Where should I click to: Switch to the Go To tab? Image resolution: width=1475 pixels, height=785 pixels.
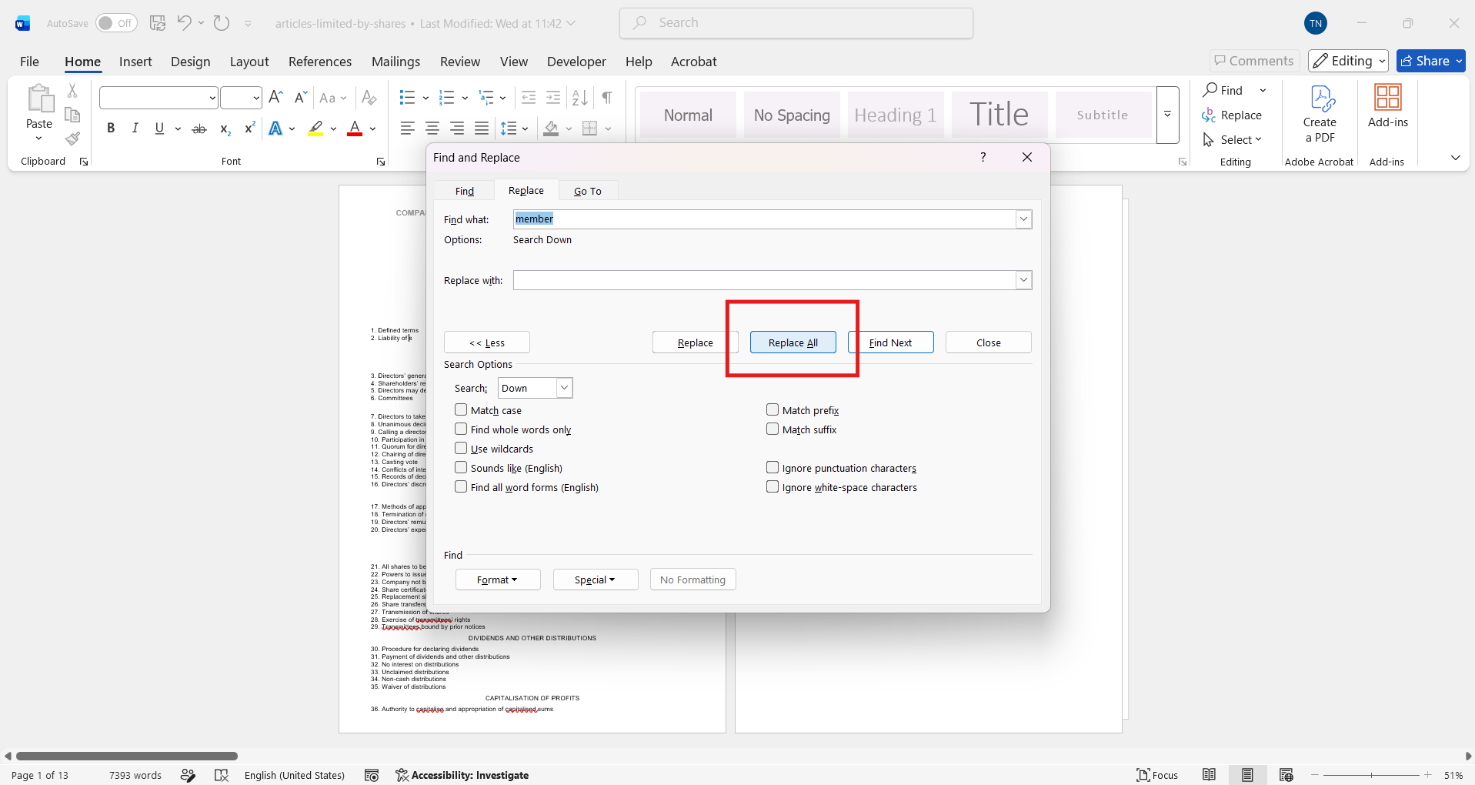[x=588, y=191]
